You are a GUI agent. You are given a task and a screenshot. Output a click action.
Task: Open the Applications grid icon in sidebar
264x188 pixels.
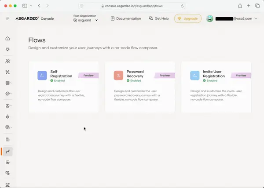click(7, 61)
